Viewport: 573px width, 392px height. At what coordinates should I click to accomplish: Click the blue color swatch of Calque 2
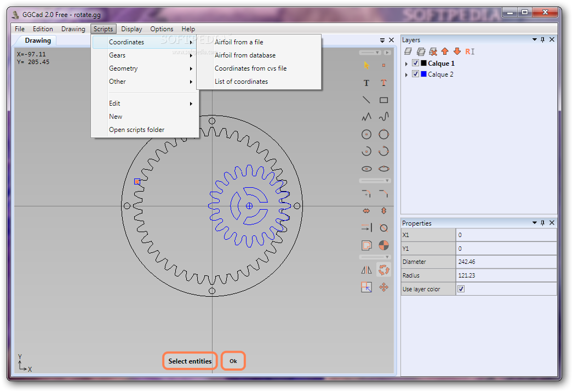(x=423, y=74)
